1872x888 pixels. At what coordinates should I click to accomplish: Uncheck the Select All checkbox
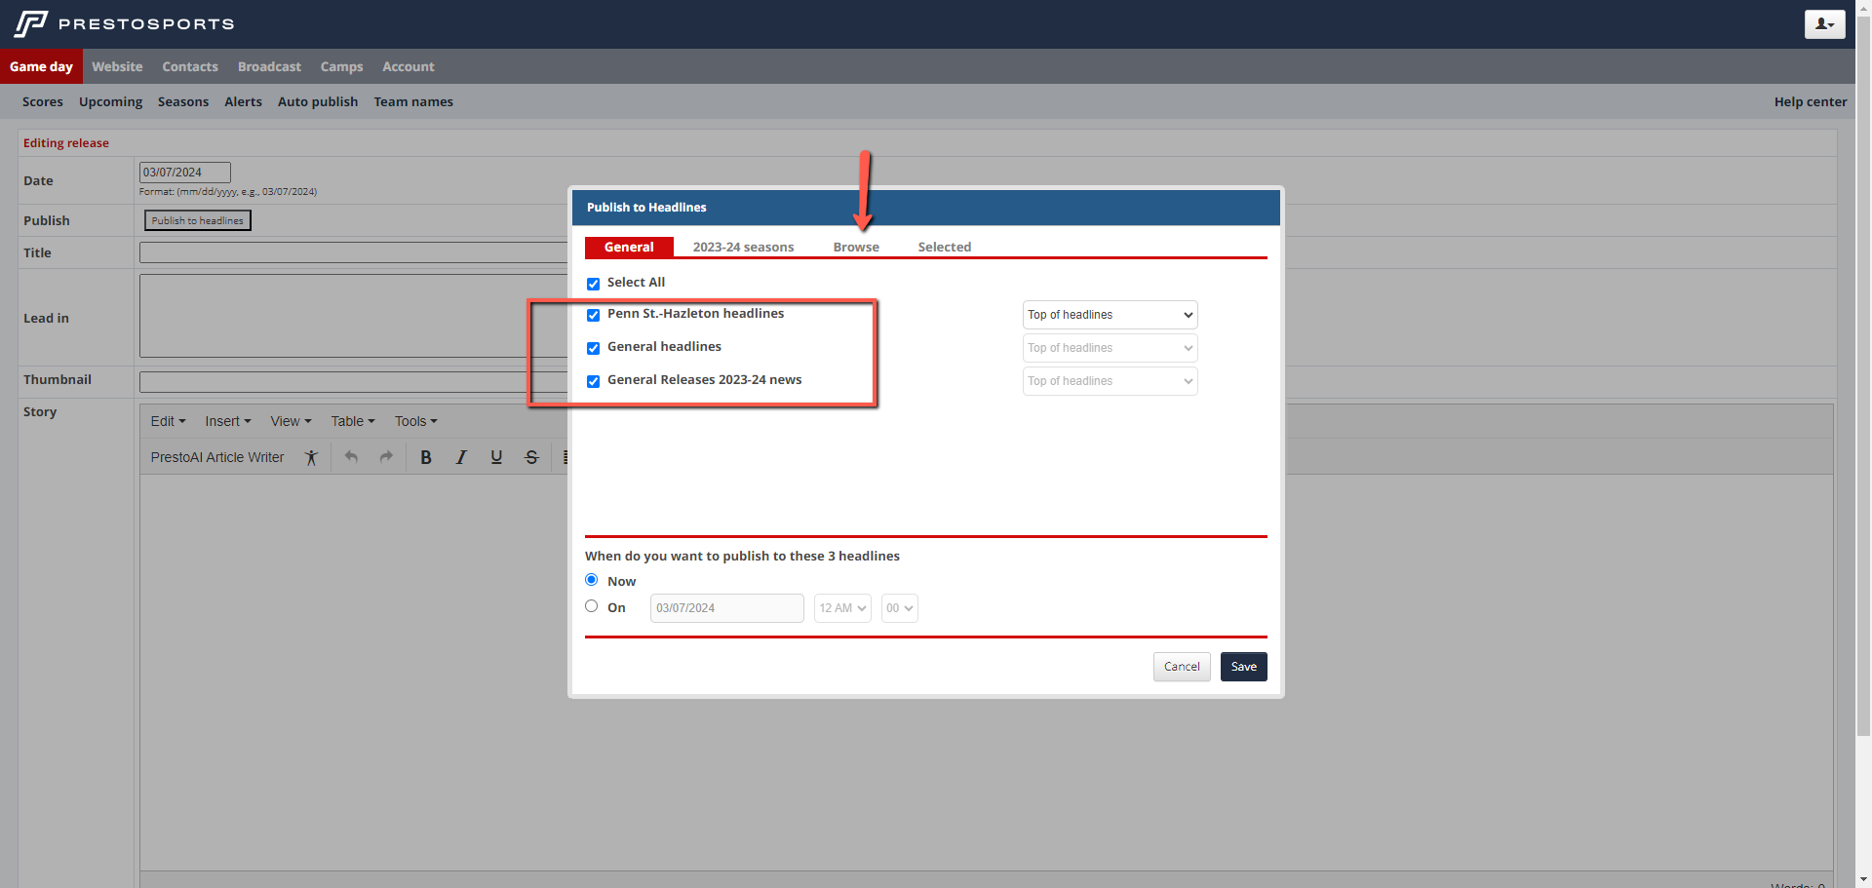coord(593,284)
